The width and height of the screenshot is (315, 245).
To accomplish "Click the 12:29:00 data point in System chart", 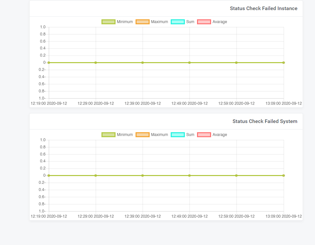I will 96,176.
